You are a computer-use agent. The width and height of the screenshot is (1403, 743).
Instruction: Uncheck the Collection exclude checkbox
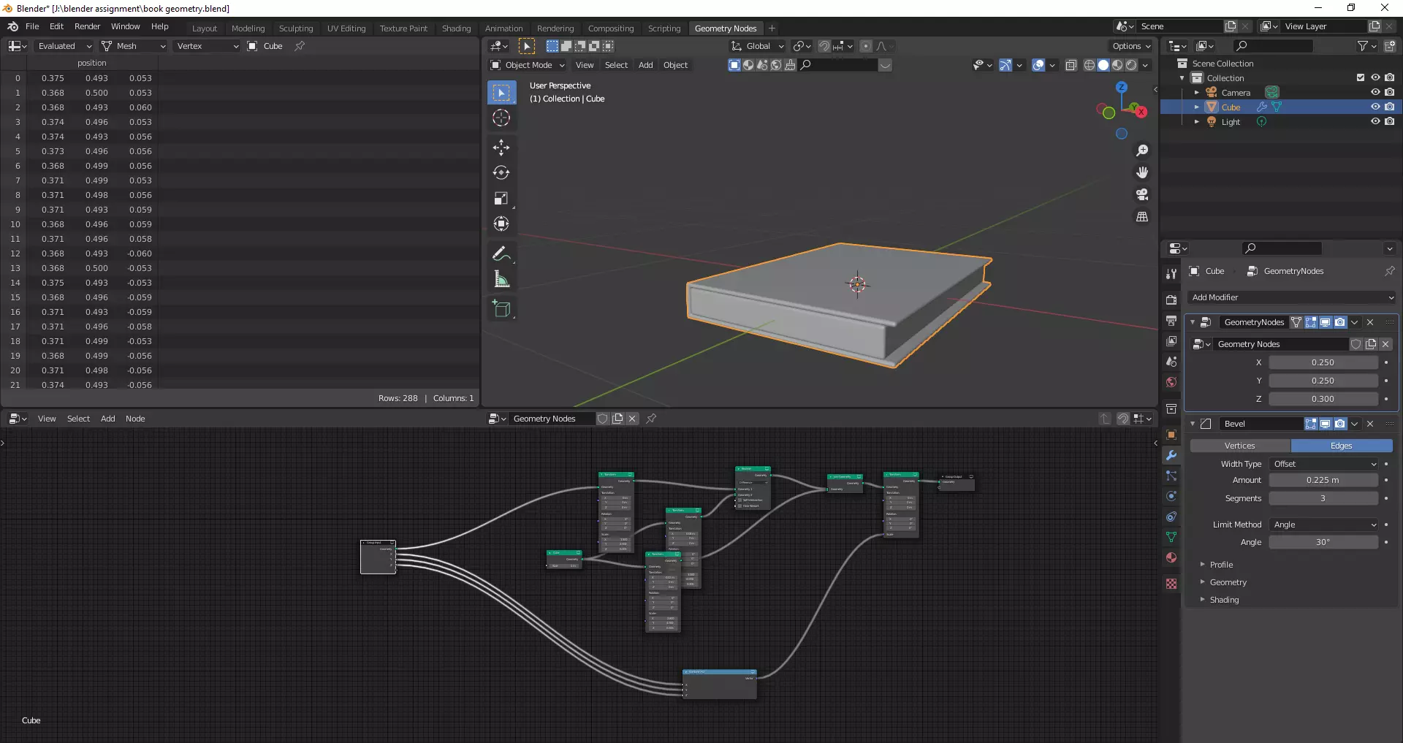point(1361,77)
